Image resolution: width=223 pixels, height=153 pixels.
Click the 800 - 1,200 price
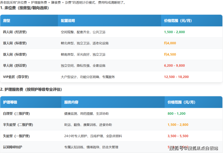point(177,114)
